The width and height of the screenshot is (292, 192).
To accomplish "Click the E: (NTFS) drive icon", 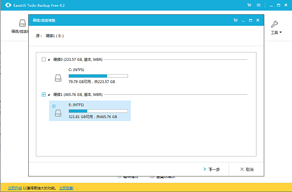I will [x=58, y=113].
